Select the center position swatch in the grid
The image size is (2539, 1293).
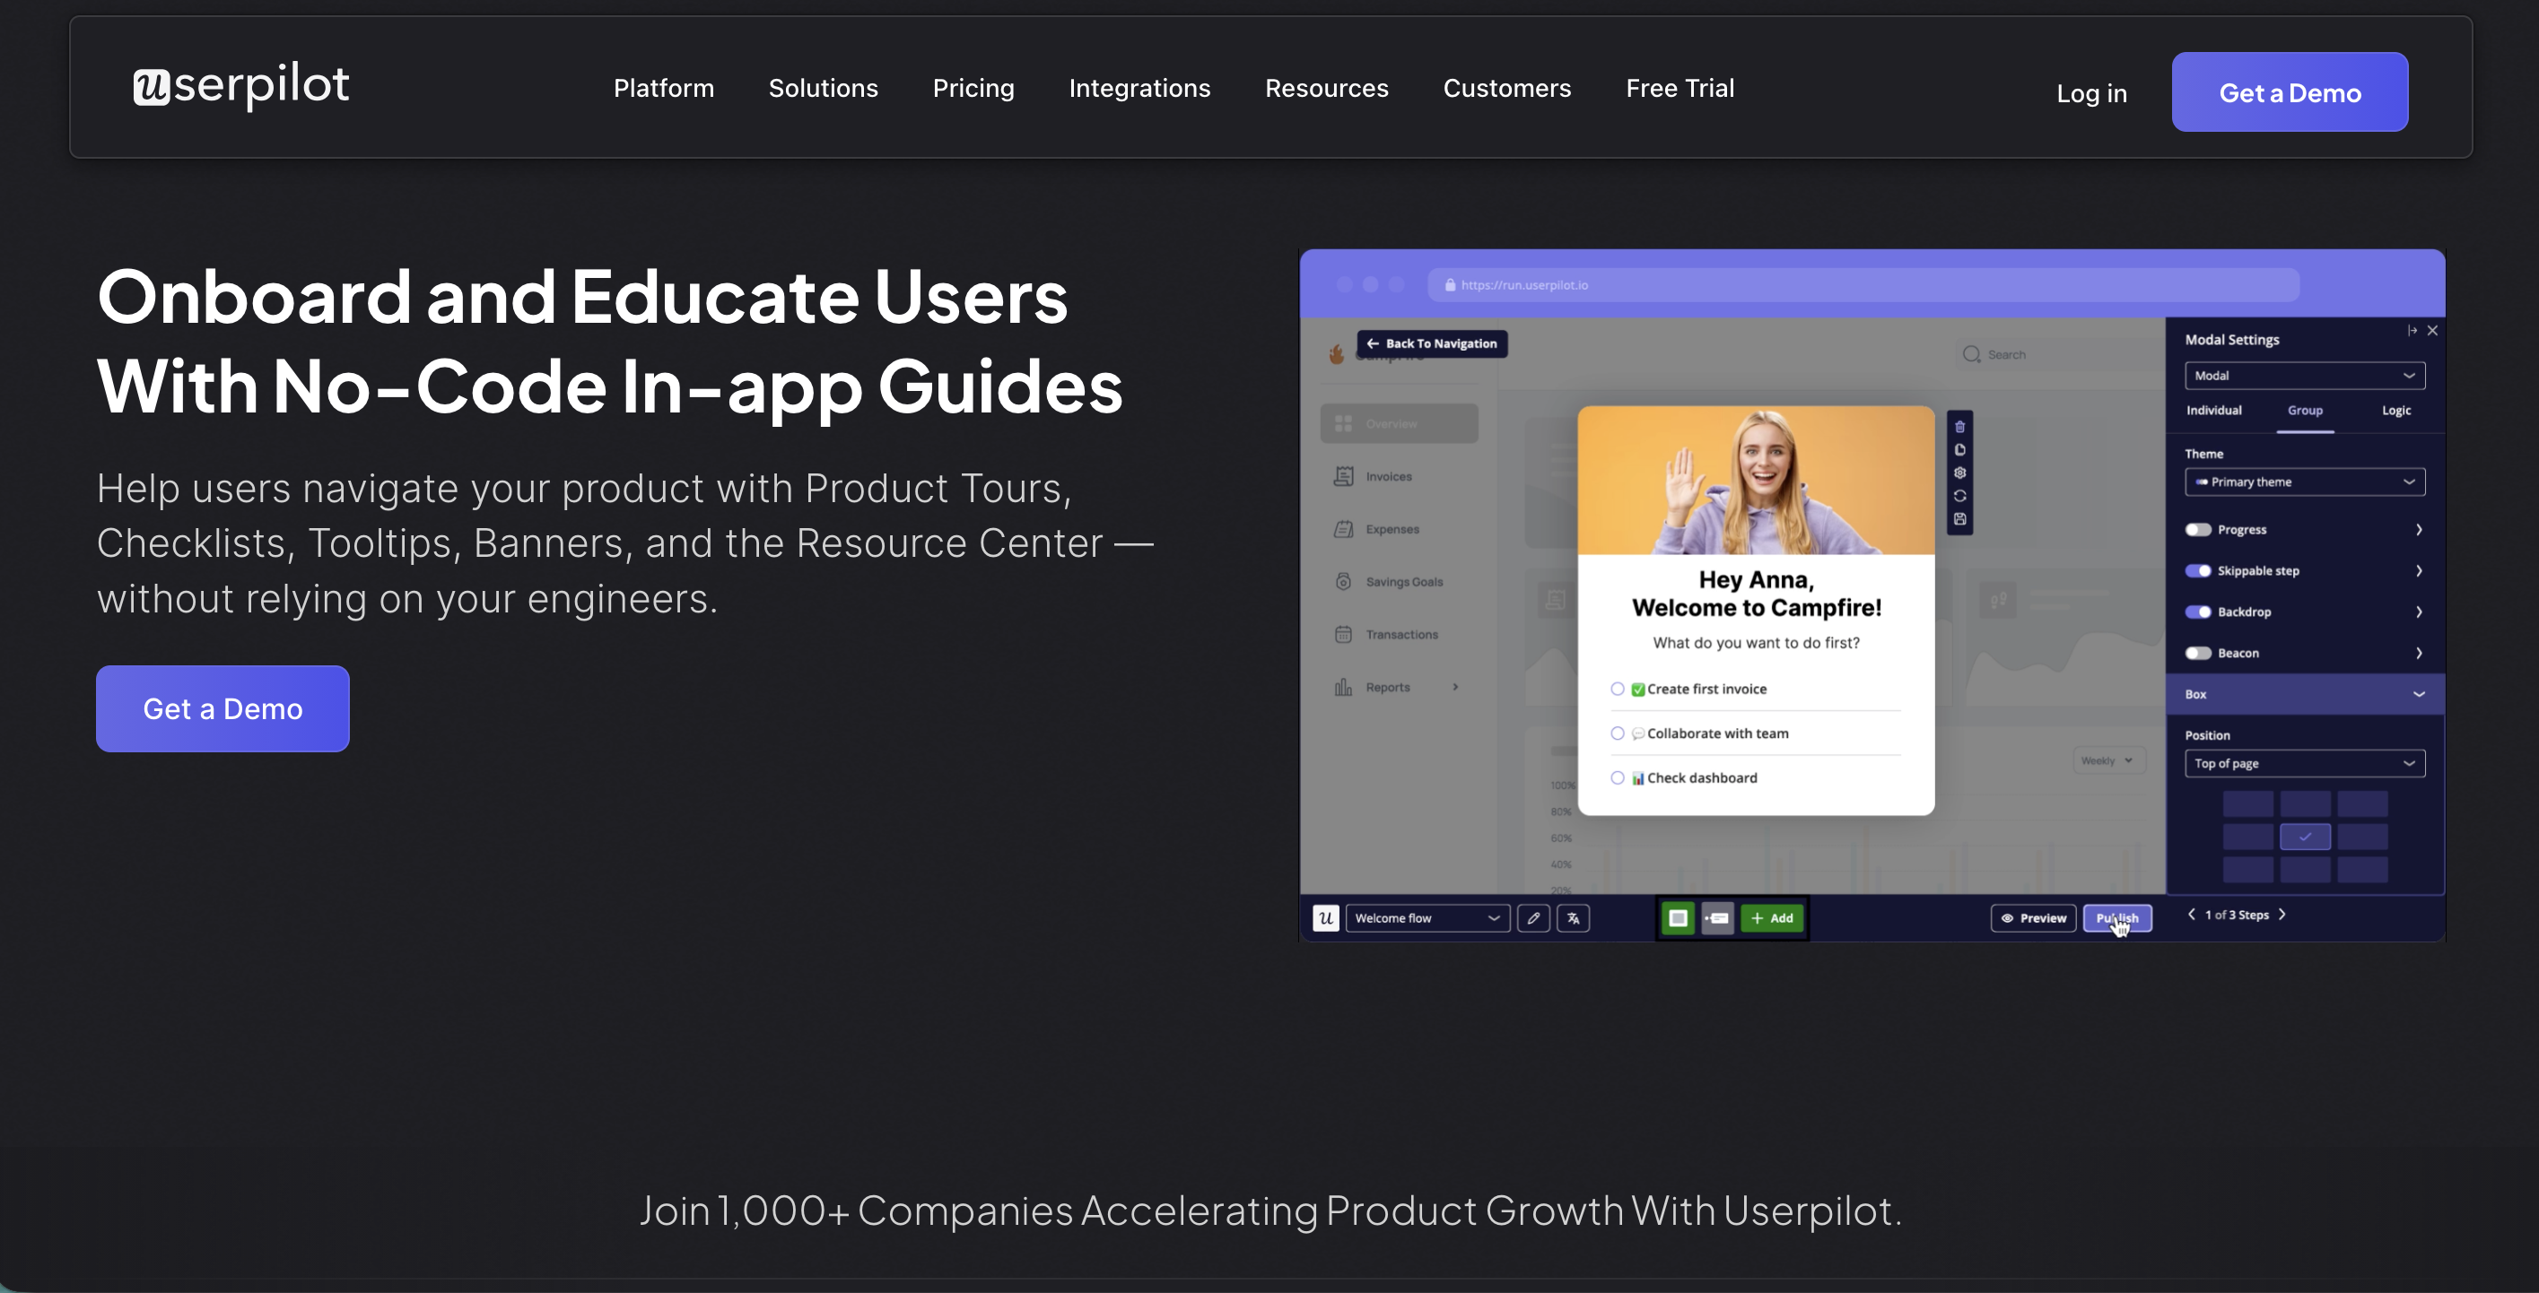click(2306, 836)
